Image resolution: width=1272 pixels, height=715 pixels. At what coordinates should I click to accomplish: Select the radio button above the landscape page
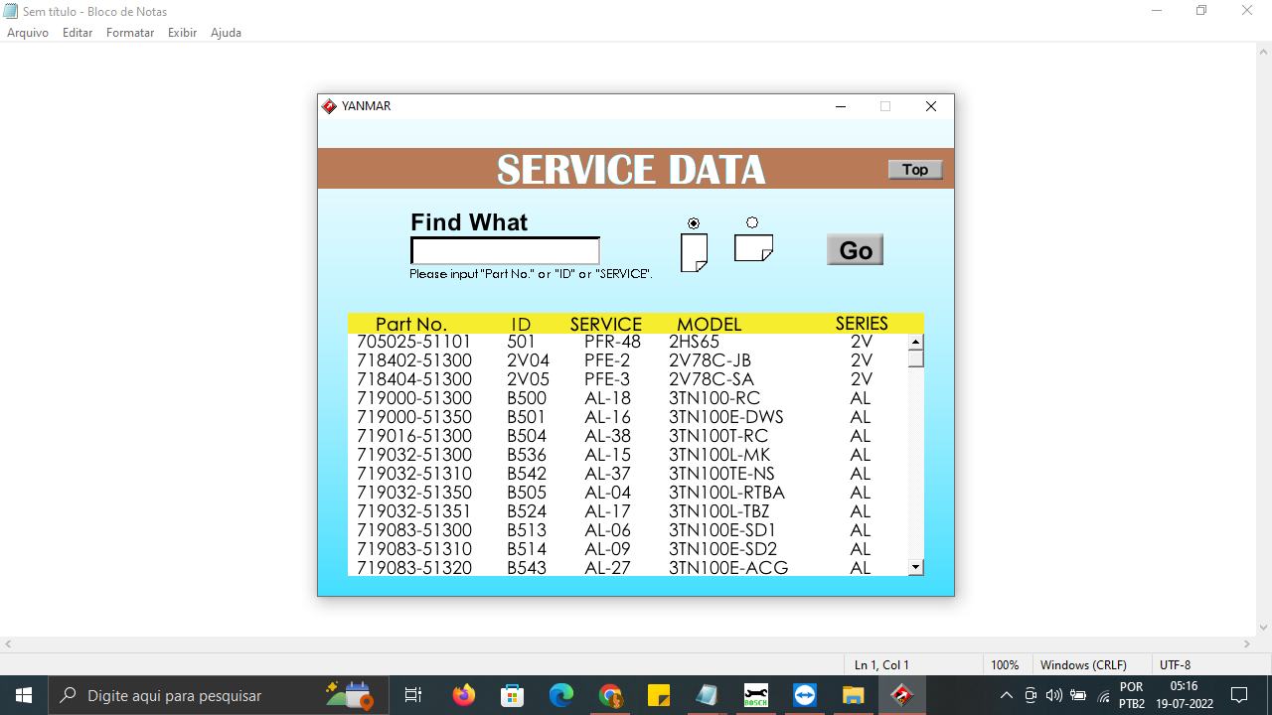pyautogui.click(x=752, y=223)
